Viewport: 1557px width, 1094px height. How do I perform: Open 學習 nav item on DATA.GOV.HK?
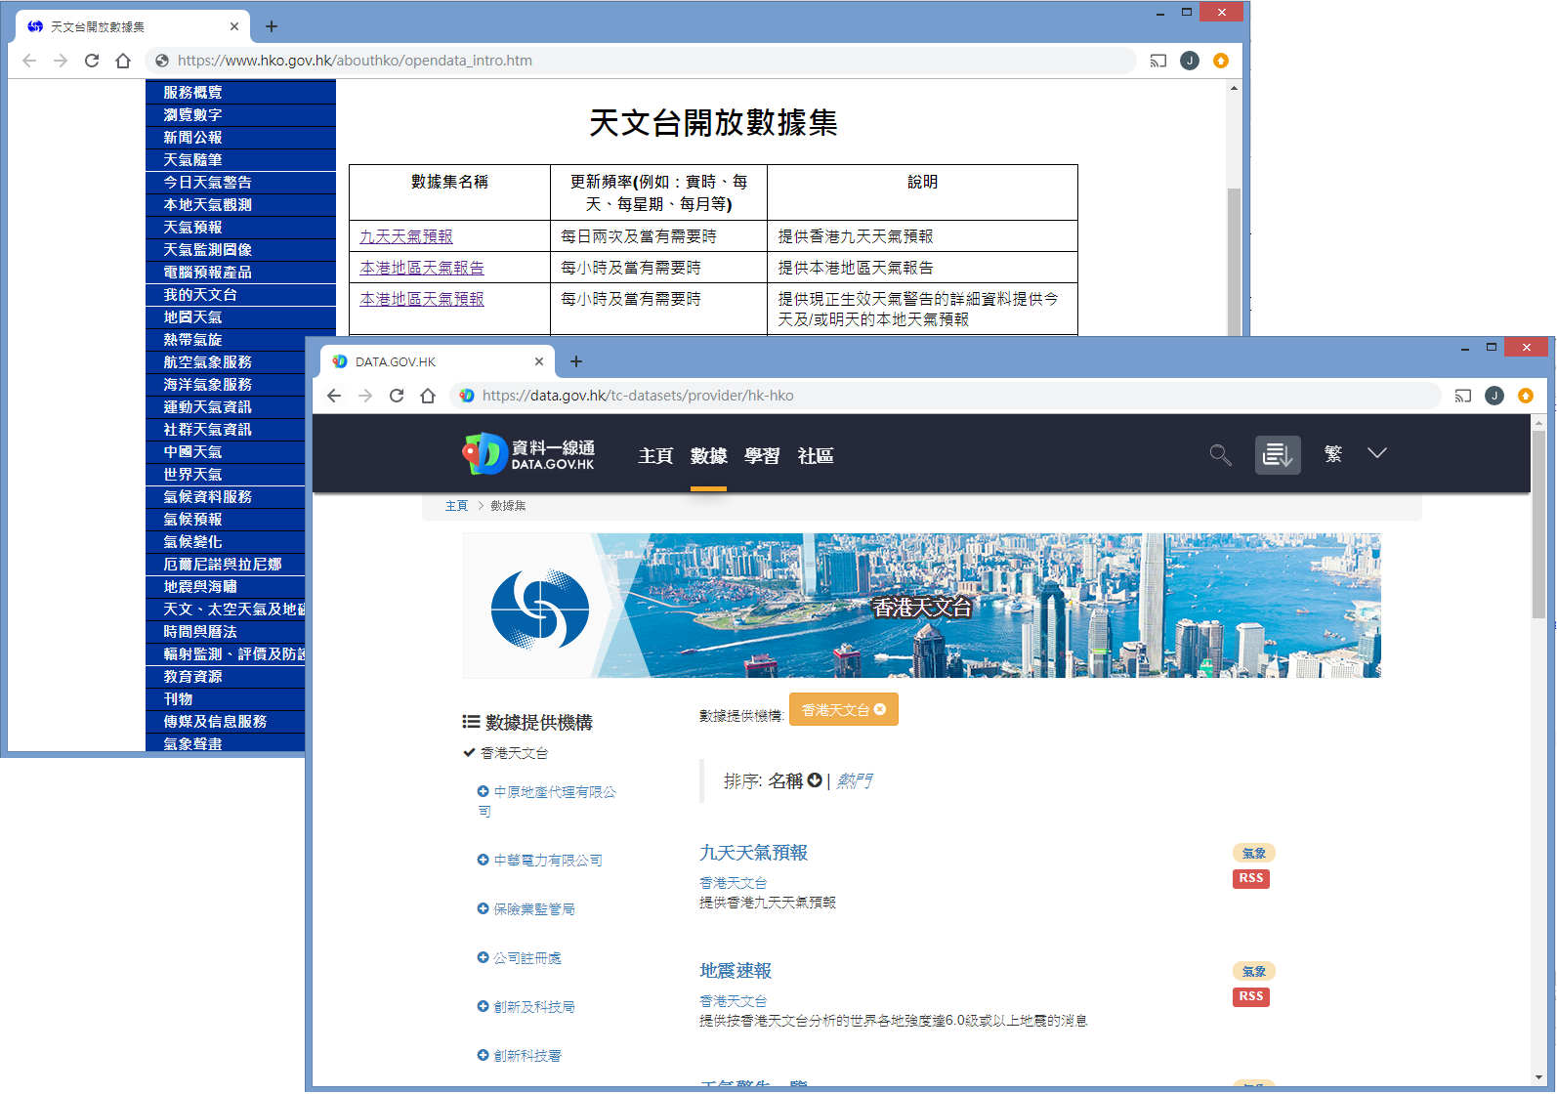coord(762,456)
